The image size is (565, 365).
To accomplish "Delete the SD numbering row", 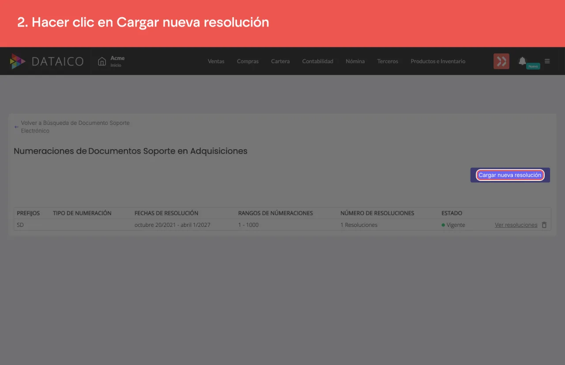I will (544, 225).
